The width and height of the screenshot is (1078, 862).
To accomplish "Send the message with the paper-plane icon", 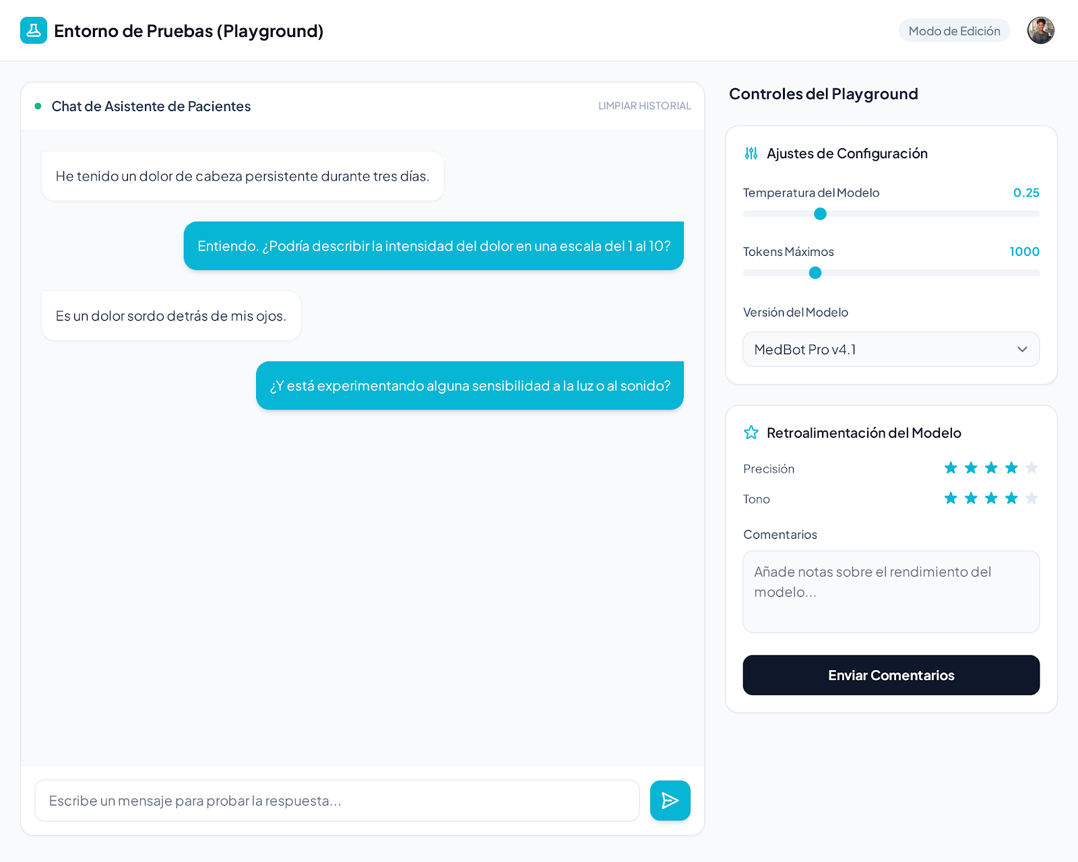I will (670, 800).
